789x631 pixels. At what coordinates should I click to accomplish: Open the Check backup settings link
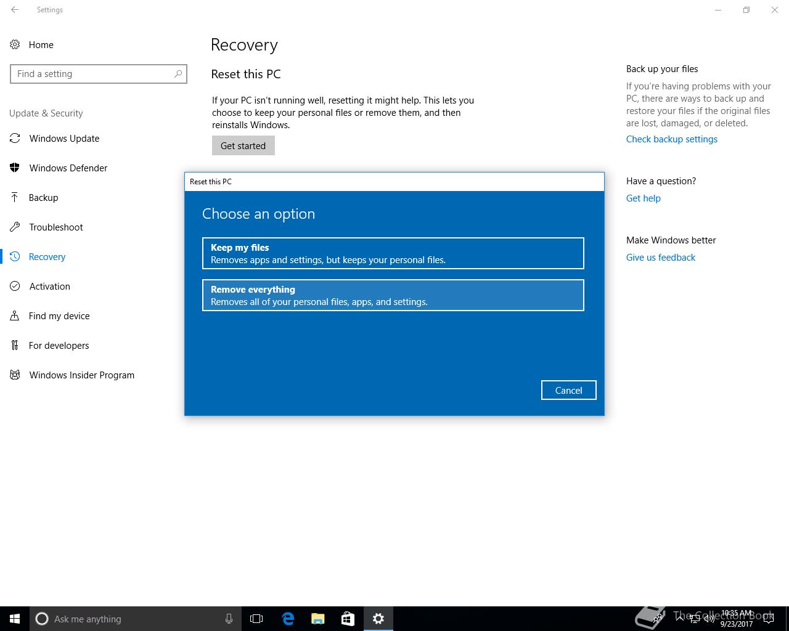[672, 139]
